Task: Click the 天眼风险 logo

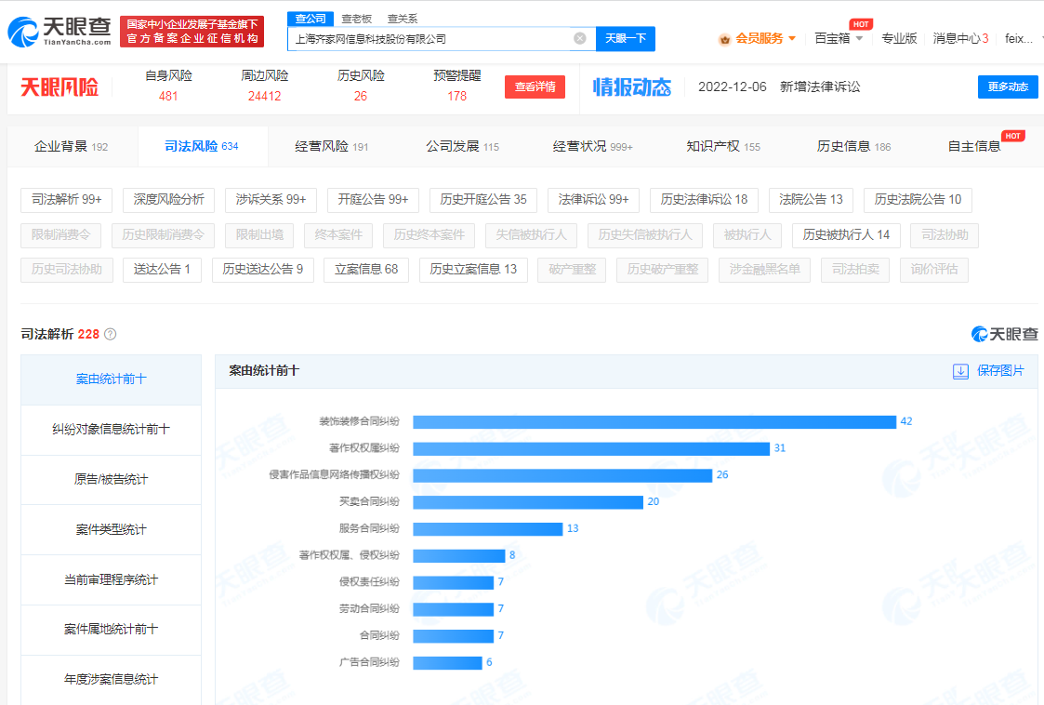Action: click(59, 87)
